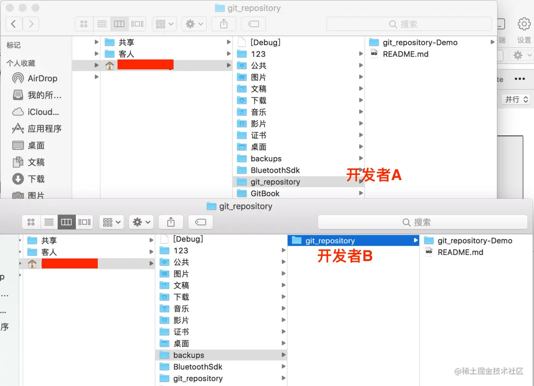The width and height of the screenshot is (534, 386).
Task: Select git_repository-Demo in top Finder window
Action: coord(431,42)
